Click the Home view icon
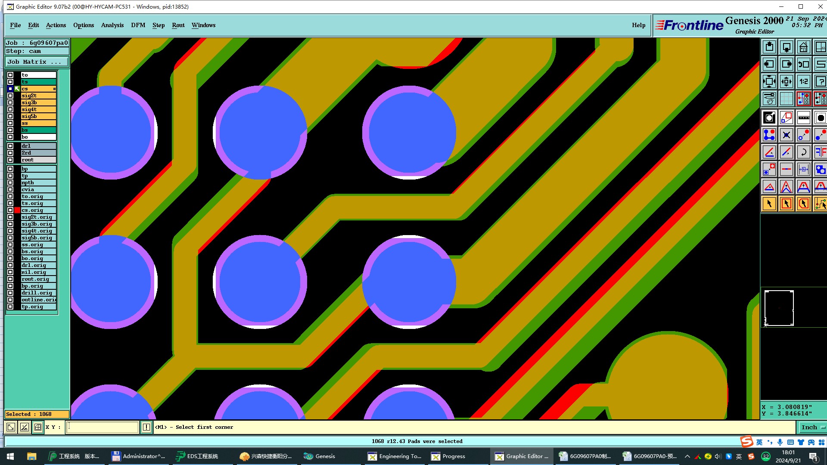This screenshot has height=465, width=827. [x=803, y=47]
